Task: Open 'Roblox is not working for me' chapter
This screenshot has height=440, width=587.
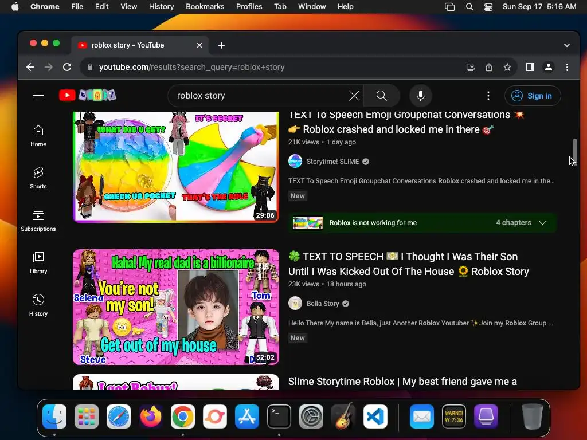Action: 373,223
